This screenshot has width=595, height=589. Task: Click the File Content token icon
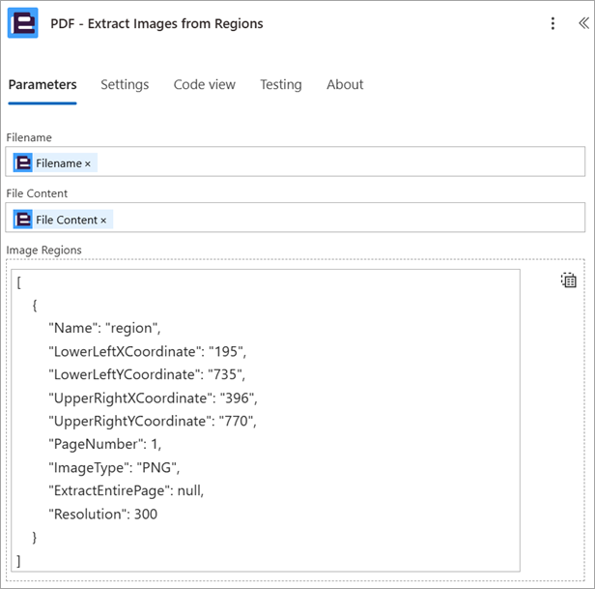click(x=23, y=220)
